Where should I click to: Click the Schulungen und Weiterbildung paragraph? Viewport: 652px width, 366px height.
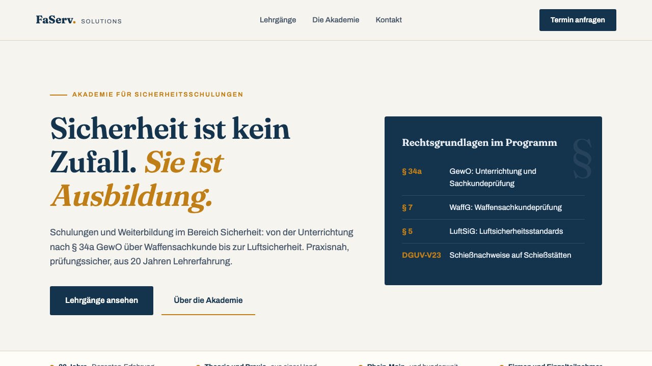pyautogui.click(x=202, y=247)
